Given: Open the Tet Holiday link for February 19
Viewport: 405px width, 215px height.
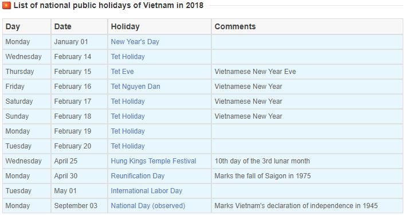Looking at the screenshot, I should coord(128,131).
